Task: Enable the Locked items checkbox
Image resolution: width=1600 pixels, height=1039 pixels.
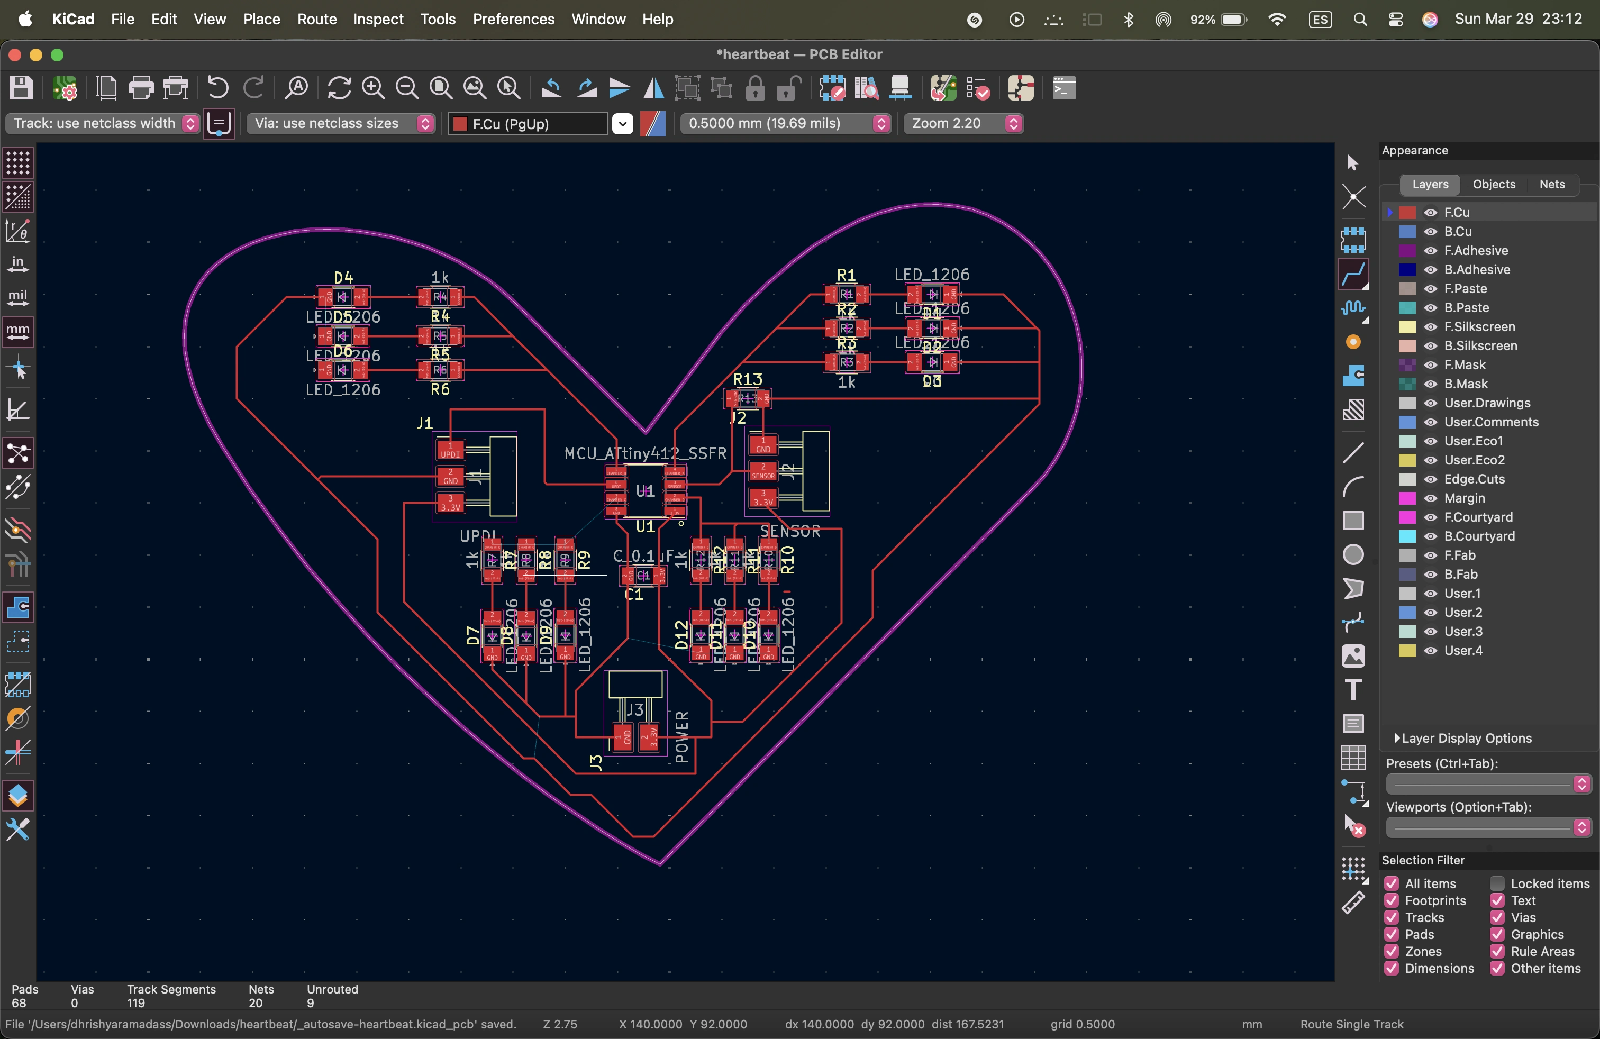Action: 1497,883
